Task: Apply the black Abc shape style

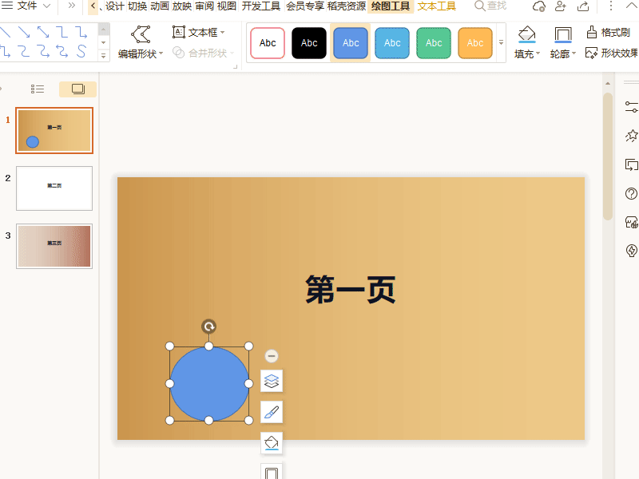Action: pos(309,43)
